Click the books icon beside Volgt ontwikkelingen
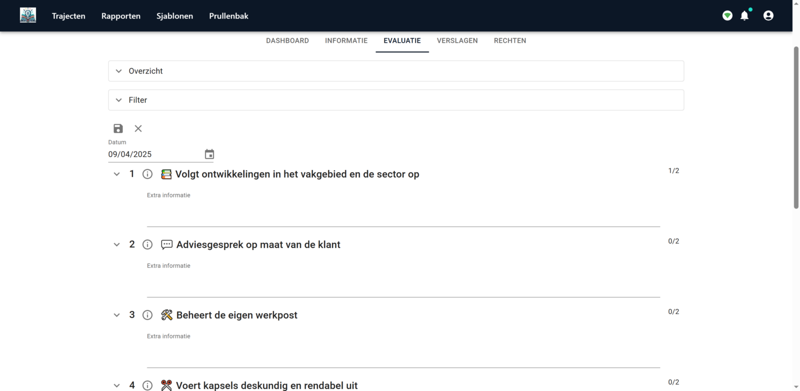Image resolution: width=800 pixels, height=391 pixels. 166,174
